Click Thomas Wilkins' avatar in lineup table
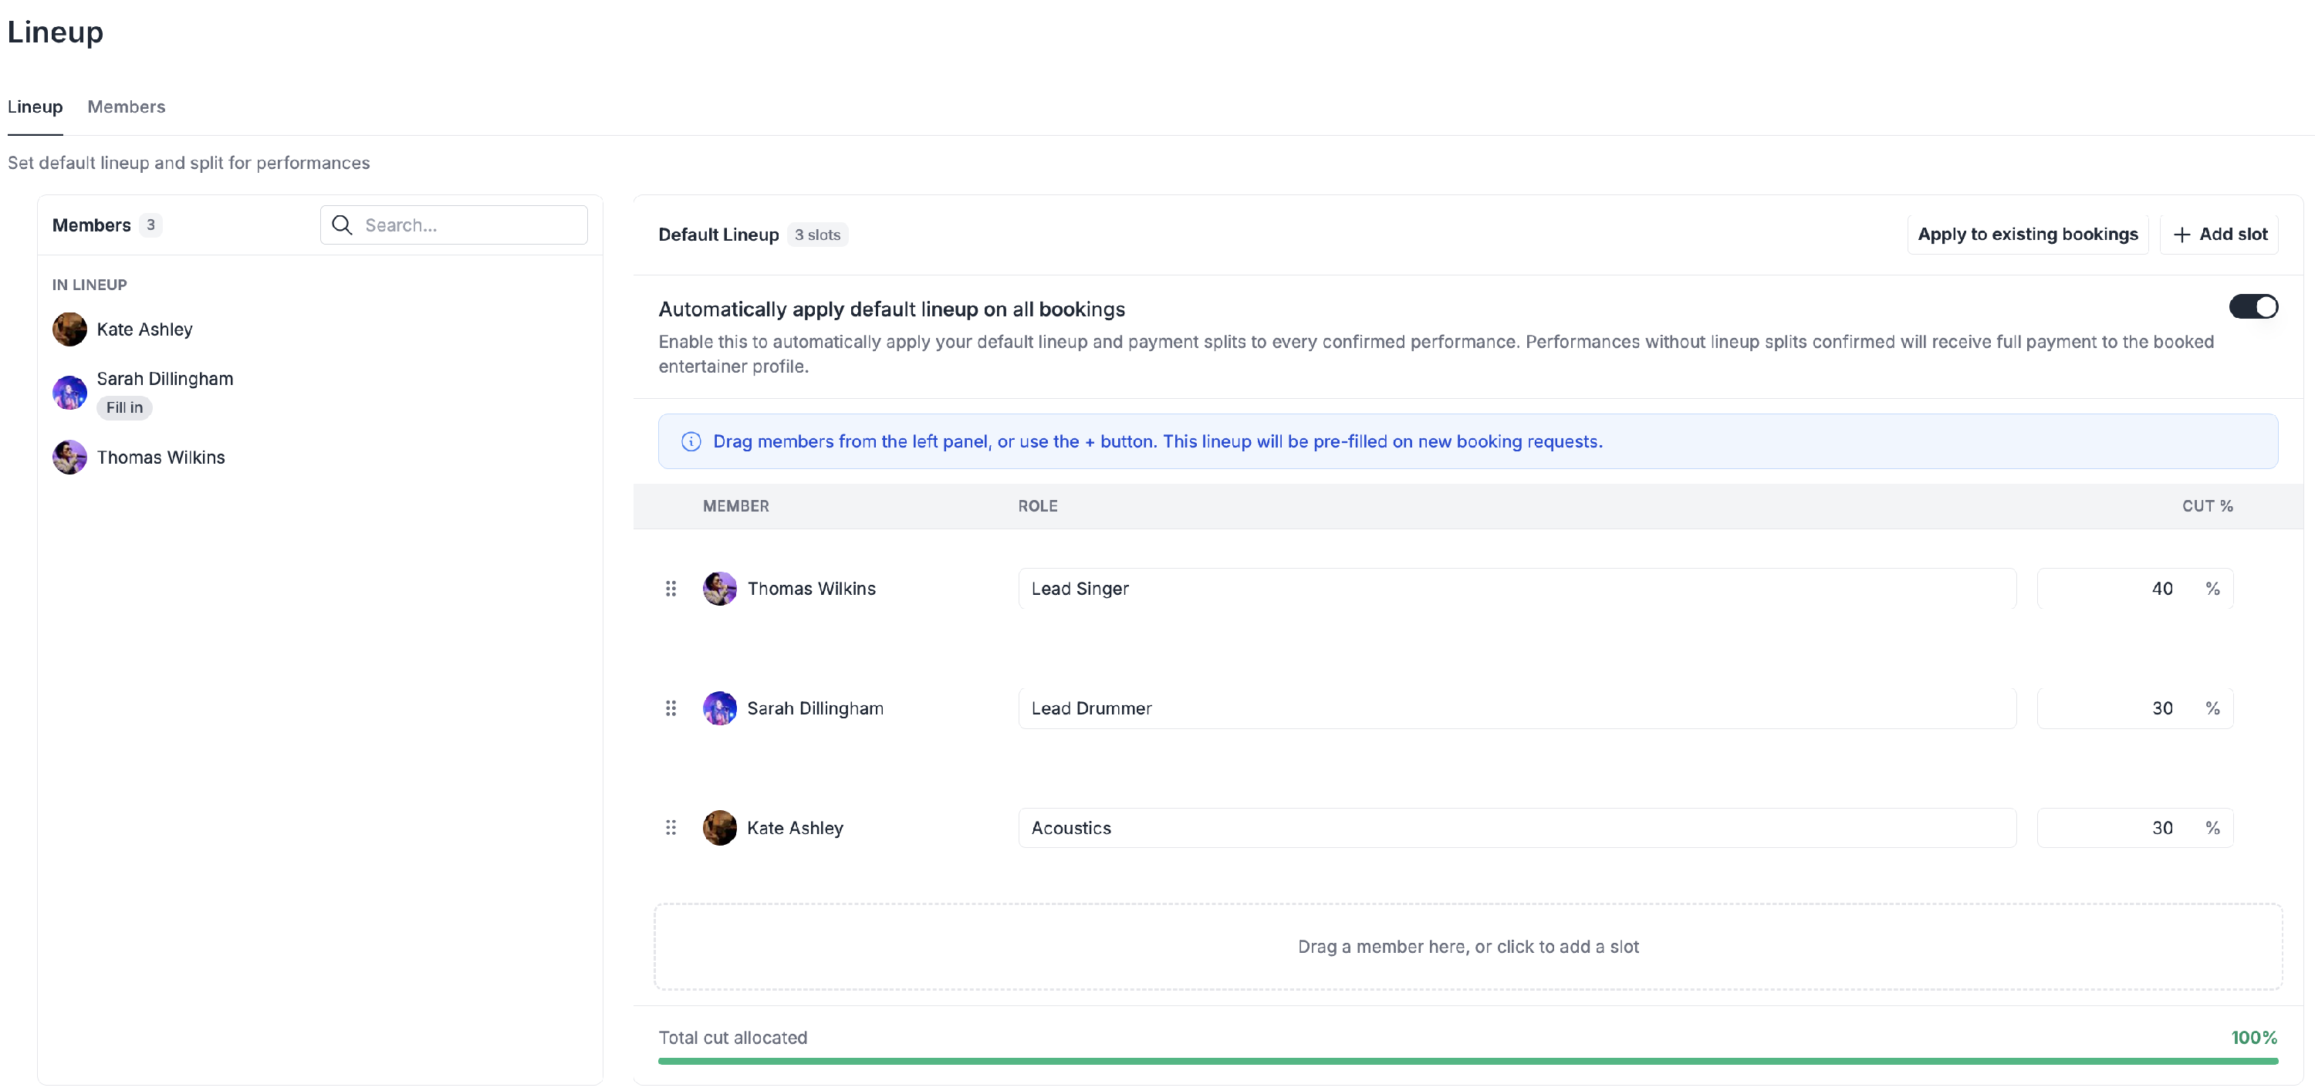Screen dimensions: 2315x1091 coord(719,589)
